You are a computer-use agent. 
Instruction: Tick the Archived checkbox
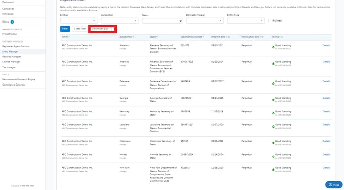[x=270, y=20]
